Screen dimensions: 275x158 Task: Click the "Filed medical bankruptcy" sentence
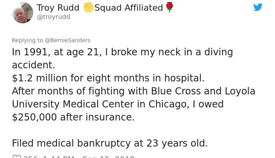[x=109, y=143]
